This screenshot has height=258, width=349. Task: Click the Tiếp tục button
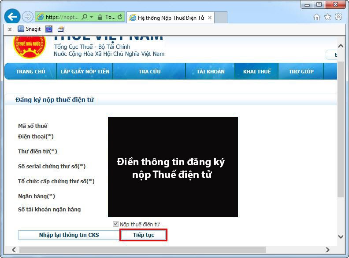coord(144,235)
